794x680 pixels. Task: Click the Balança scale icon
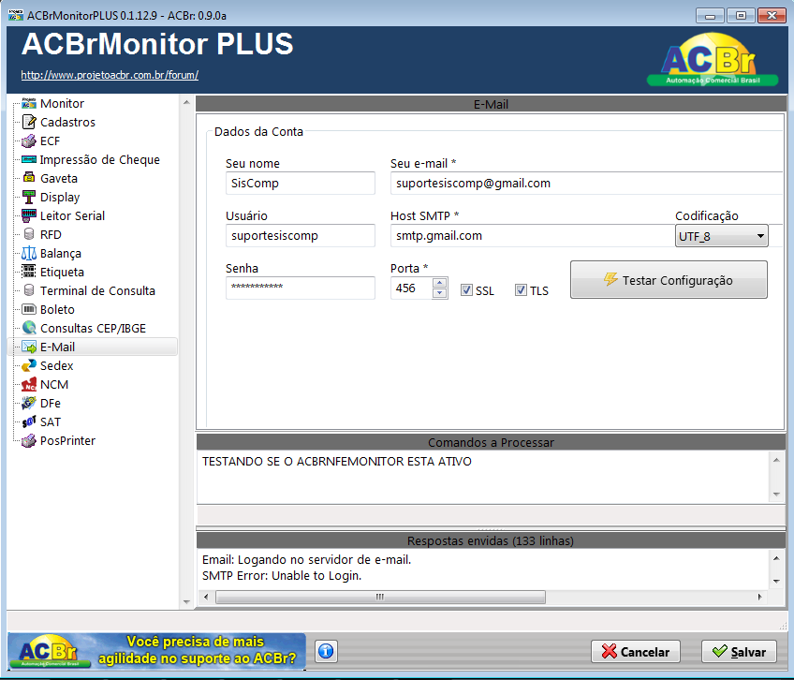[29, 253]
